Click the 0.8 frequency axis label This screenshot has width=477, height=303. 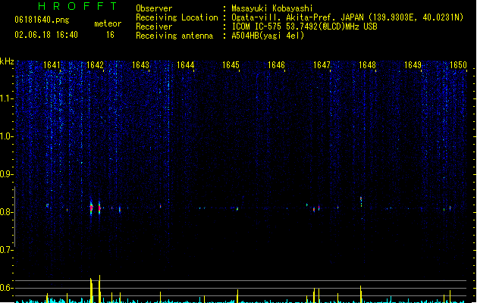pos(6,212)
